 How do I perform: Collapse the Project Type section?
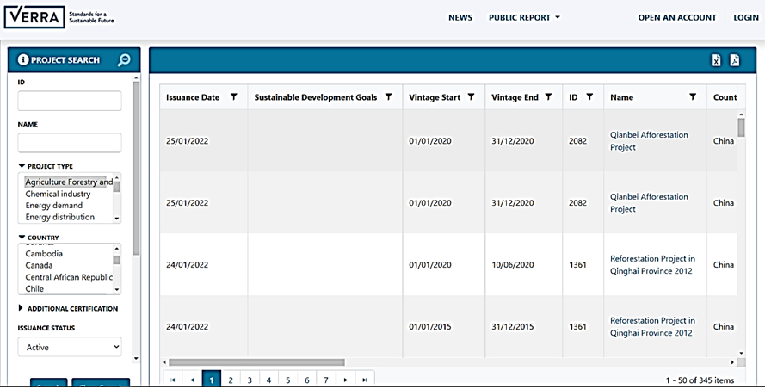tap(22, 166)
